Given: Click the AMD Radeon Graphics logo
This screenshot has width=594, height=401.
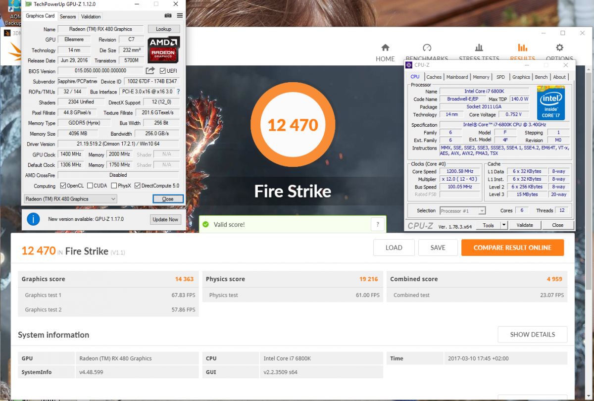Looking at the screenshot, I should pos(163,50).
